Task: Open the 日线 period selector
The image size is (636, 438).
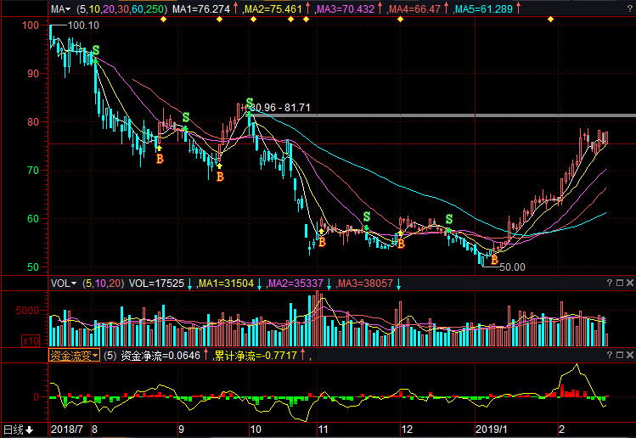Action: pyautogui.click(x=17, y=430)
